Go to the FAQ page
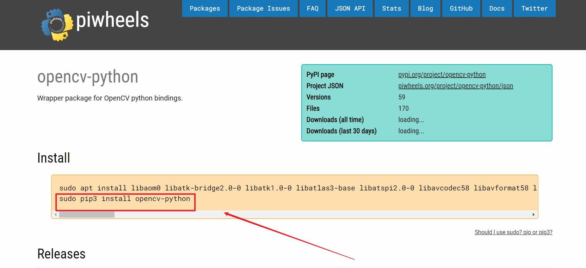This screenshot has height=268, width=586. coord(313,8)
